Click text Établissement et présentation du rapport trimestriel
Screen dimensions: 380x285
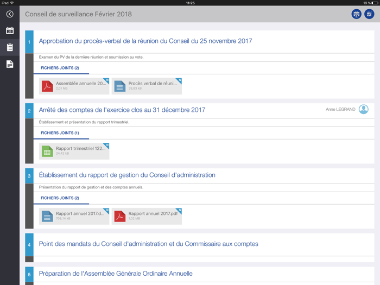point(84,122)
